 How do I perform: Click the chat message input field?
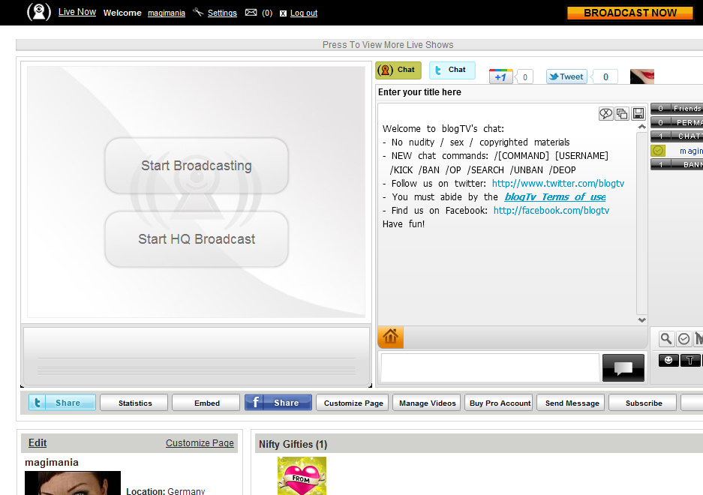[490, 367]
